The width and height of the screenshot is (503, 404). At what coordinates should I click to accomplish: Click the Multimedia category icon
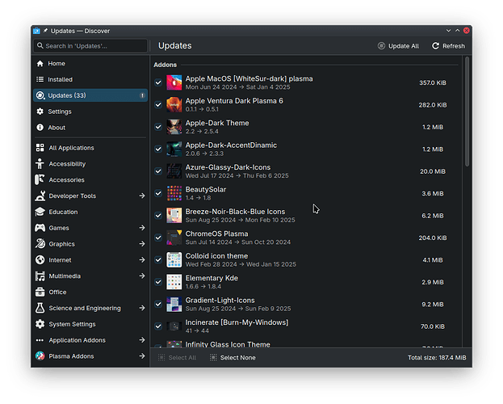click(x=40, y=276)
